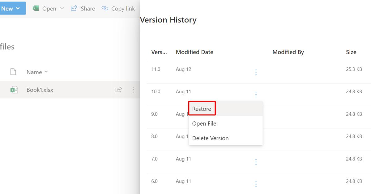Click the Excel icon next to Open
This screenshot has height=194, width=371.
(36, 9)
